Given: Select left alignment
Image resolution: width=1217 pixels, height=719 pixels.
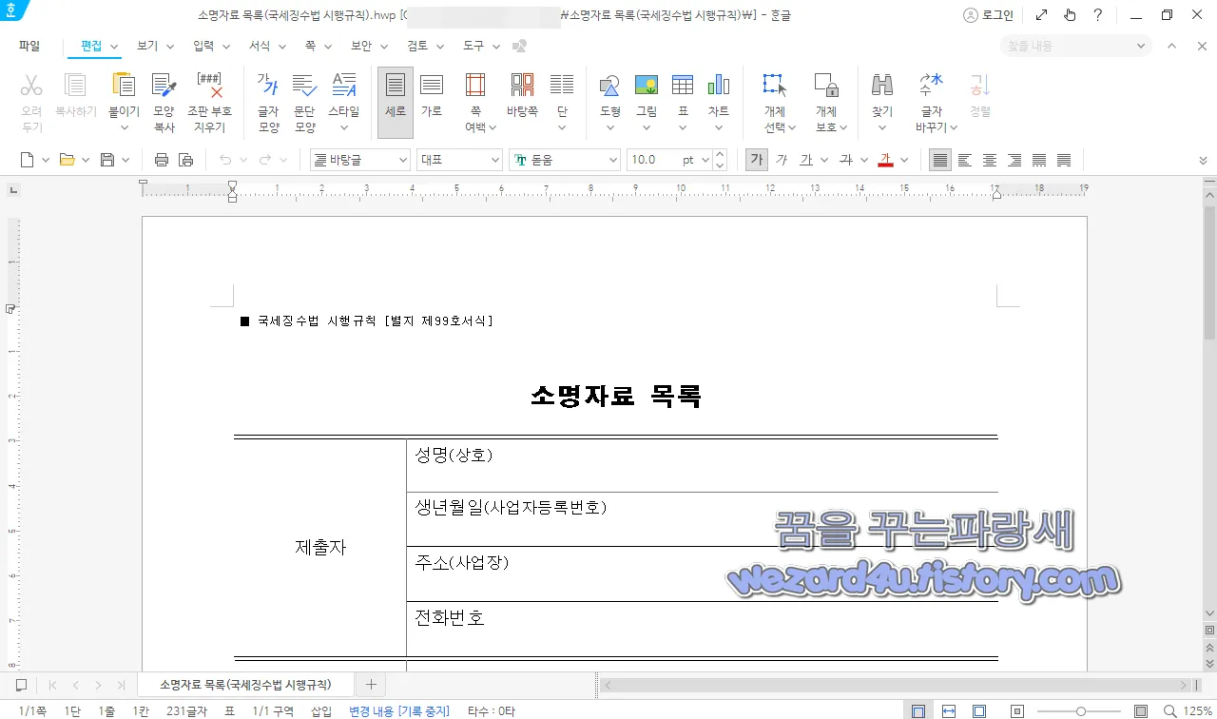Looking at the screenshot, I should pos(965,160).
